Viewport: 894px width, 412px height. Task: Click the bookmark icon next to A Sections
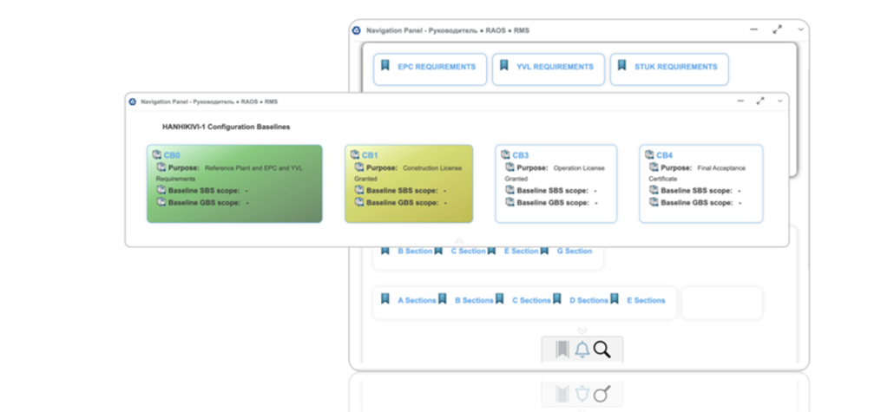[x=385, y=299]
